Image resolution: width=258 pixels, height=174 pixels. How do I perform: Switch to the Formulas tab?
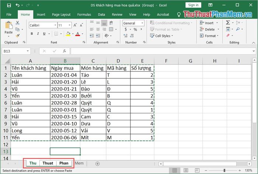click(x=84, y=14)
